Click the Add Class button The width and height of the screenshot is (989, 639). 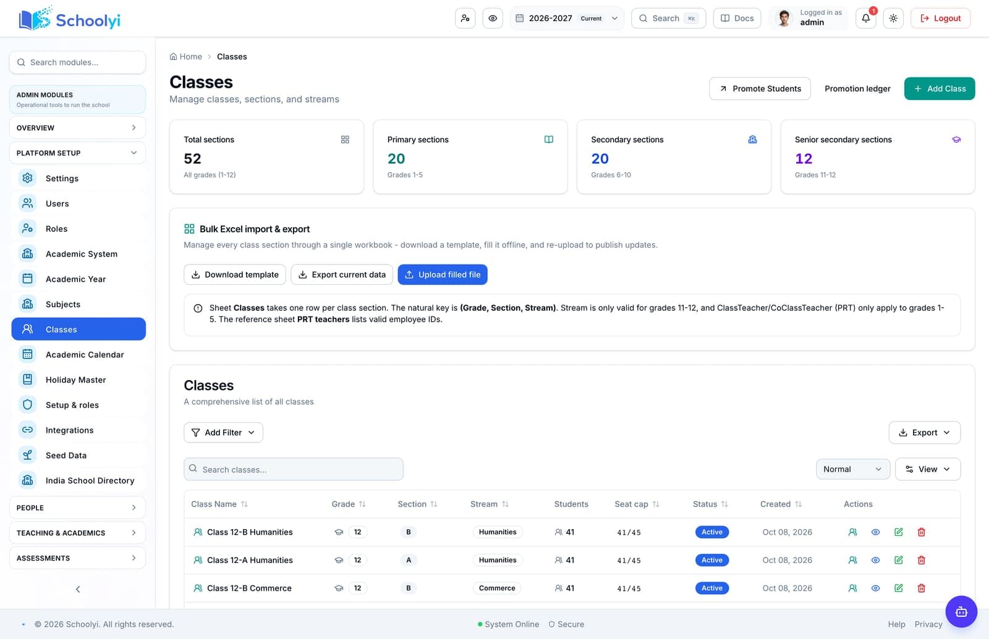click(x=940, y=88)
